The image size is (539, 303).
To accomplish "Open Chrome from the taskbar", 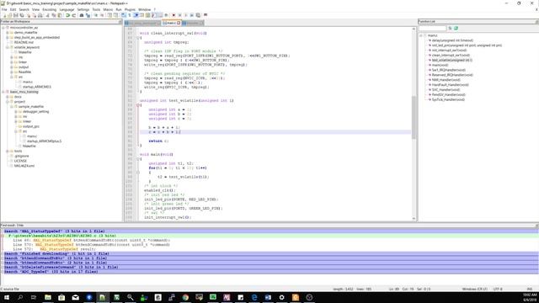I will click(x=185, y=297).
